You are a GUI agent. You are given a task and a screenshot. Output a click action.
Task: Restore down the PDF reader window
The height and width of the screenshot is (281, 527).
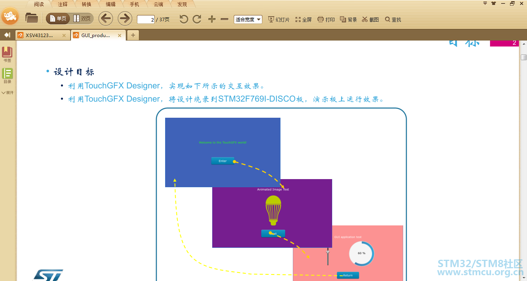coord(512,3)
